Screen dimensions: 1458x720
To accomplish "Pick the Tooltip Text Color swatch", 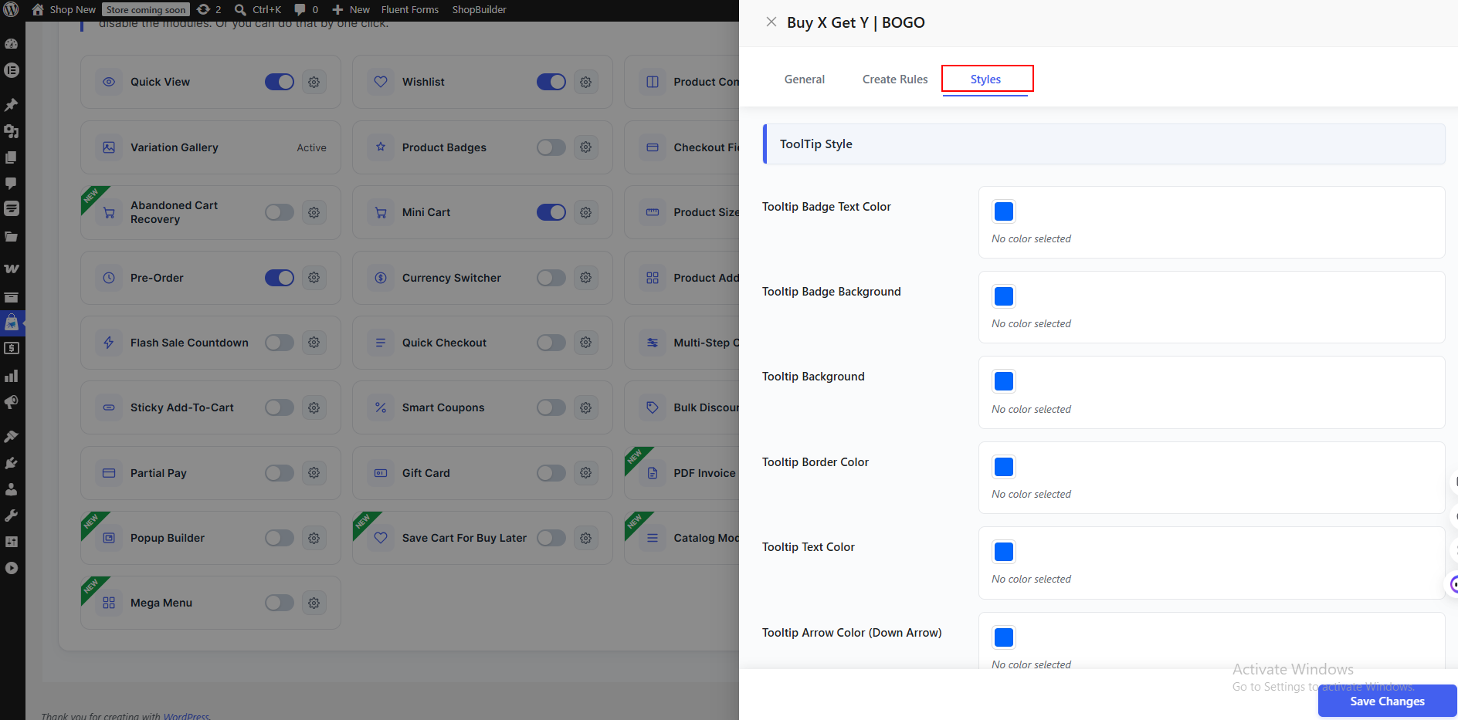I will [1004, 552].
